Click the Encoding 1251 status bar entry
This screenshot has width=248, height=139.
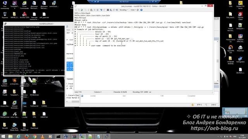[x=142, y=92]
